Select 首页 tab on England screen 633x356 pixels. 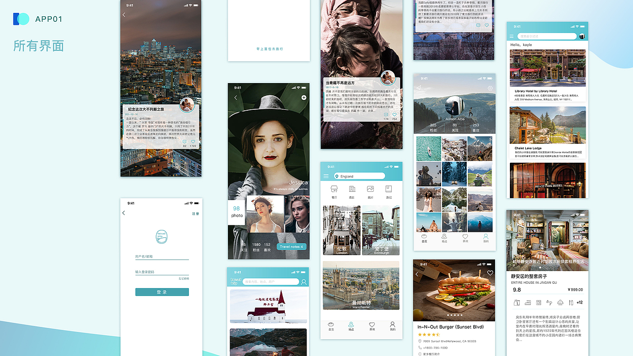pyautogui.click(x=331, y=326)
